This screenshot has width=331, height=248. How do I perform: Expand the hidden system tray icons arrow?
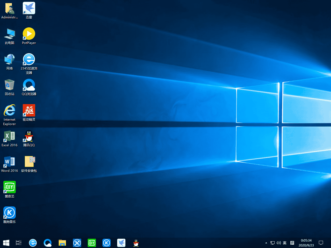point(266,243)
